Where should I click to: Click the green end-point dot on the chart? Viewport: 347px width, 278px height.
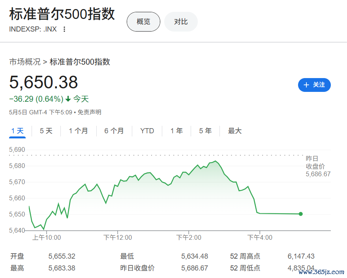click(300, 214)
